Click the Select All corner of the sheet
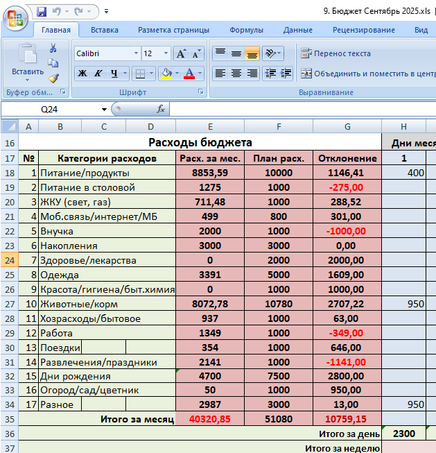Viewport: 436px width, 453px height. click(x=10, y=126)
